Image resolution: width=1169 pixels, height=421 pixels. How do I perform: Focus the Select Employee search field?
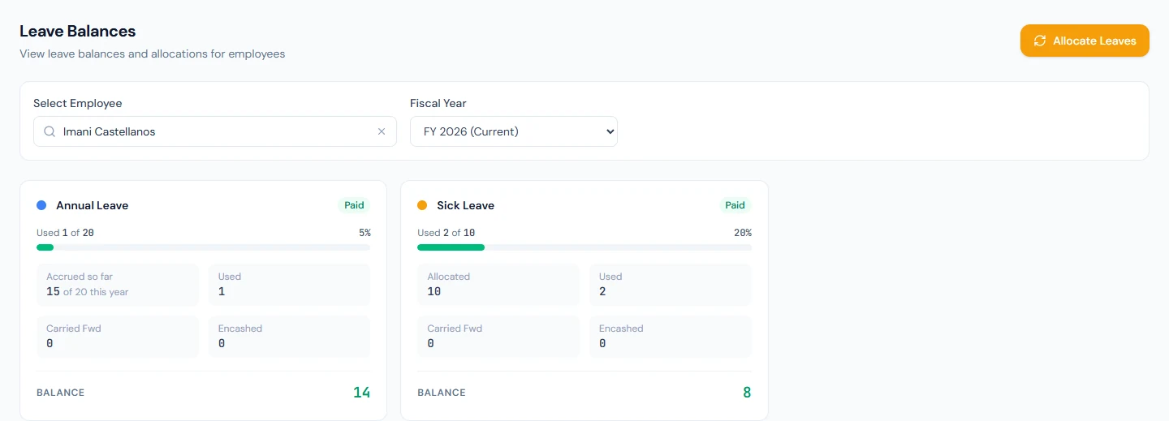(x=215, y=131)
